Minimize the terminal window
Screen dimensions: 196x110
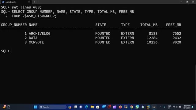tap(181, 2)
